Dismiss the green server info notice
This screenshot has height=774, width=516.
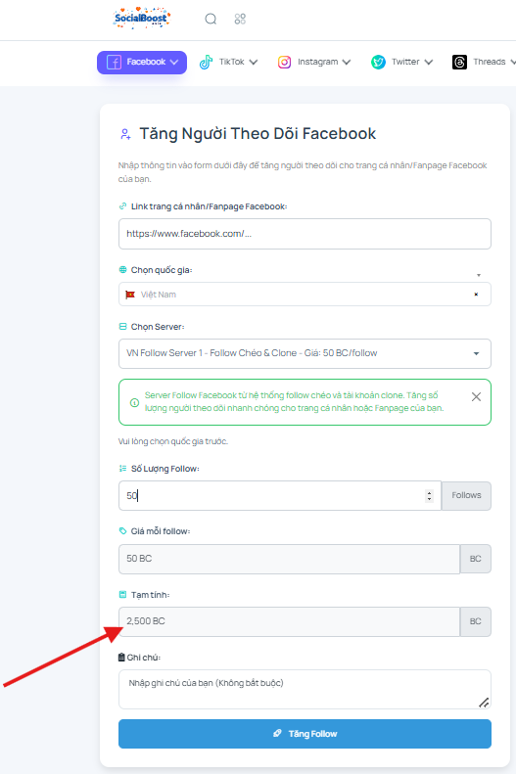coord(476,397)
